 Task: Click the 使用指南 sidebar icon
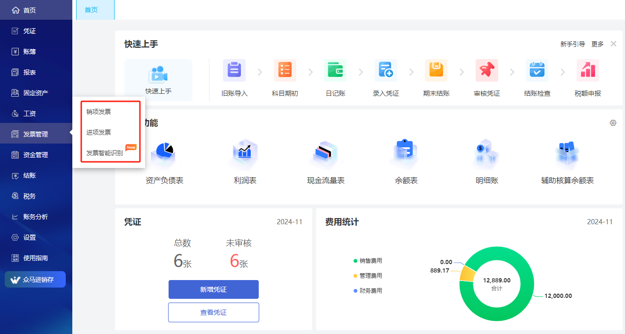tap(15, 258)
